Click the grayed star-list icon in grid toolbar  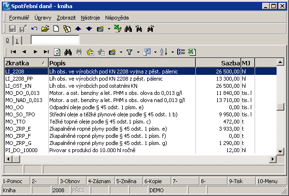point(101,52)
